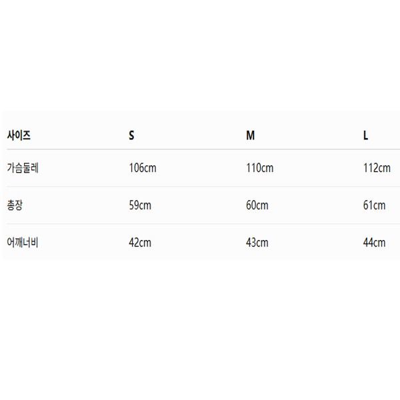Click the 가슴둘레 row label
The height and width of the screenshot is (400, 400).
pyautogui.click(x=23, y=168)
